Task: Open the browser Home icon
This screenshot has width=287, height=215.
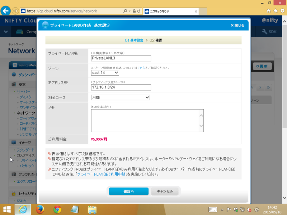Action: [x=268, y=11]
